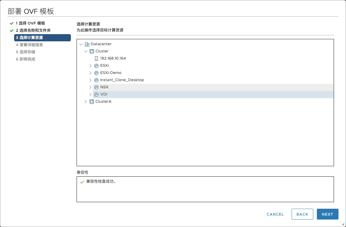Click the Datacenter building icon

point(87,44)
